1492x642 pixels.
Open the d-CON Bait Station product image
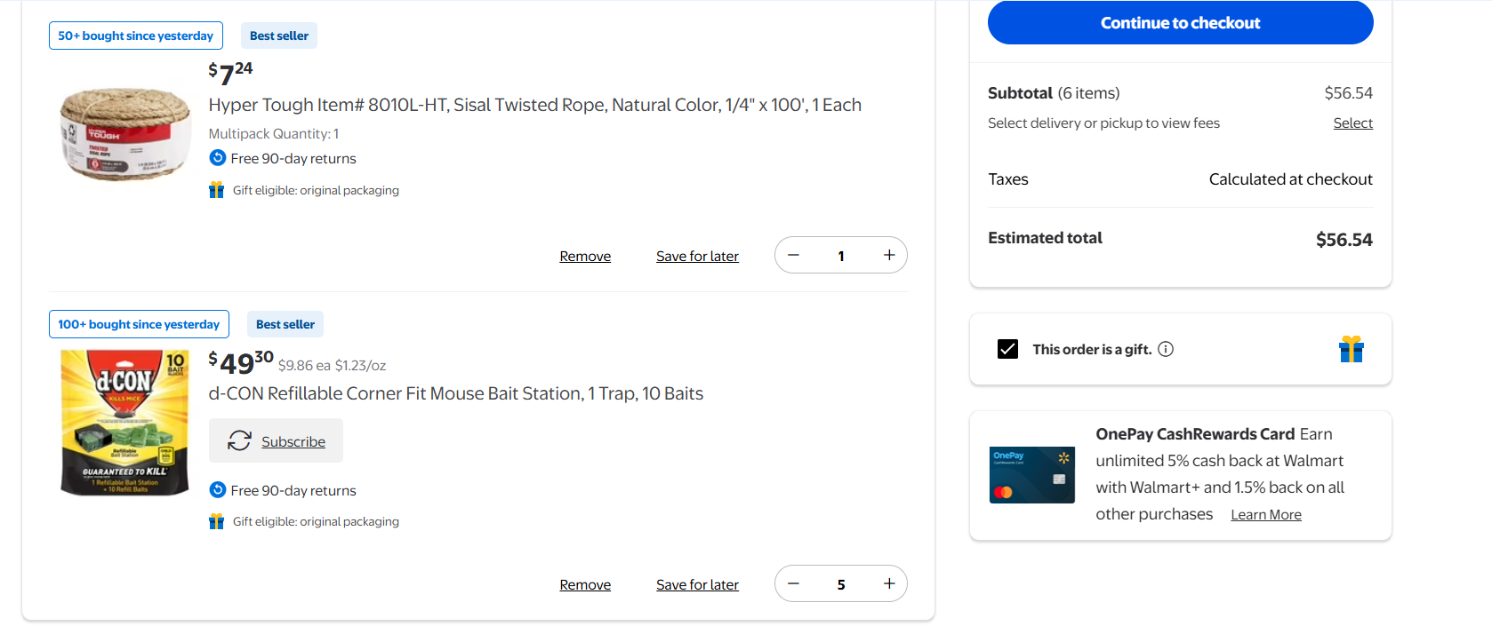click(125, 423)
